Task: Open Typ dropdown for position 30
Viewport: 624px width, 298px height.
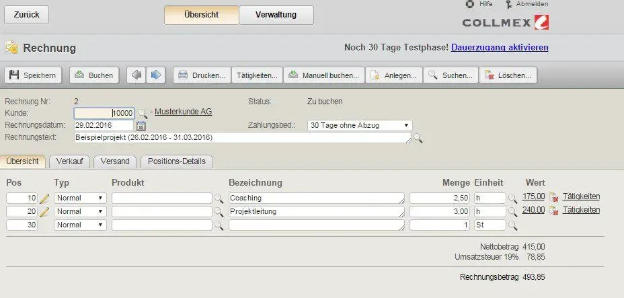Action: [x=80, y=225]
